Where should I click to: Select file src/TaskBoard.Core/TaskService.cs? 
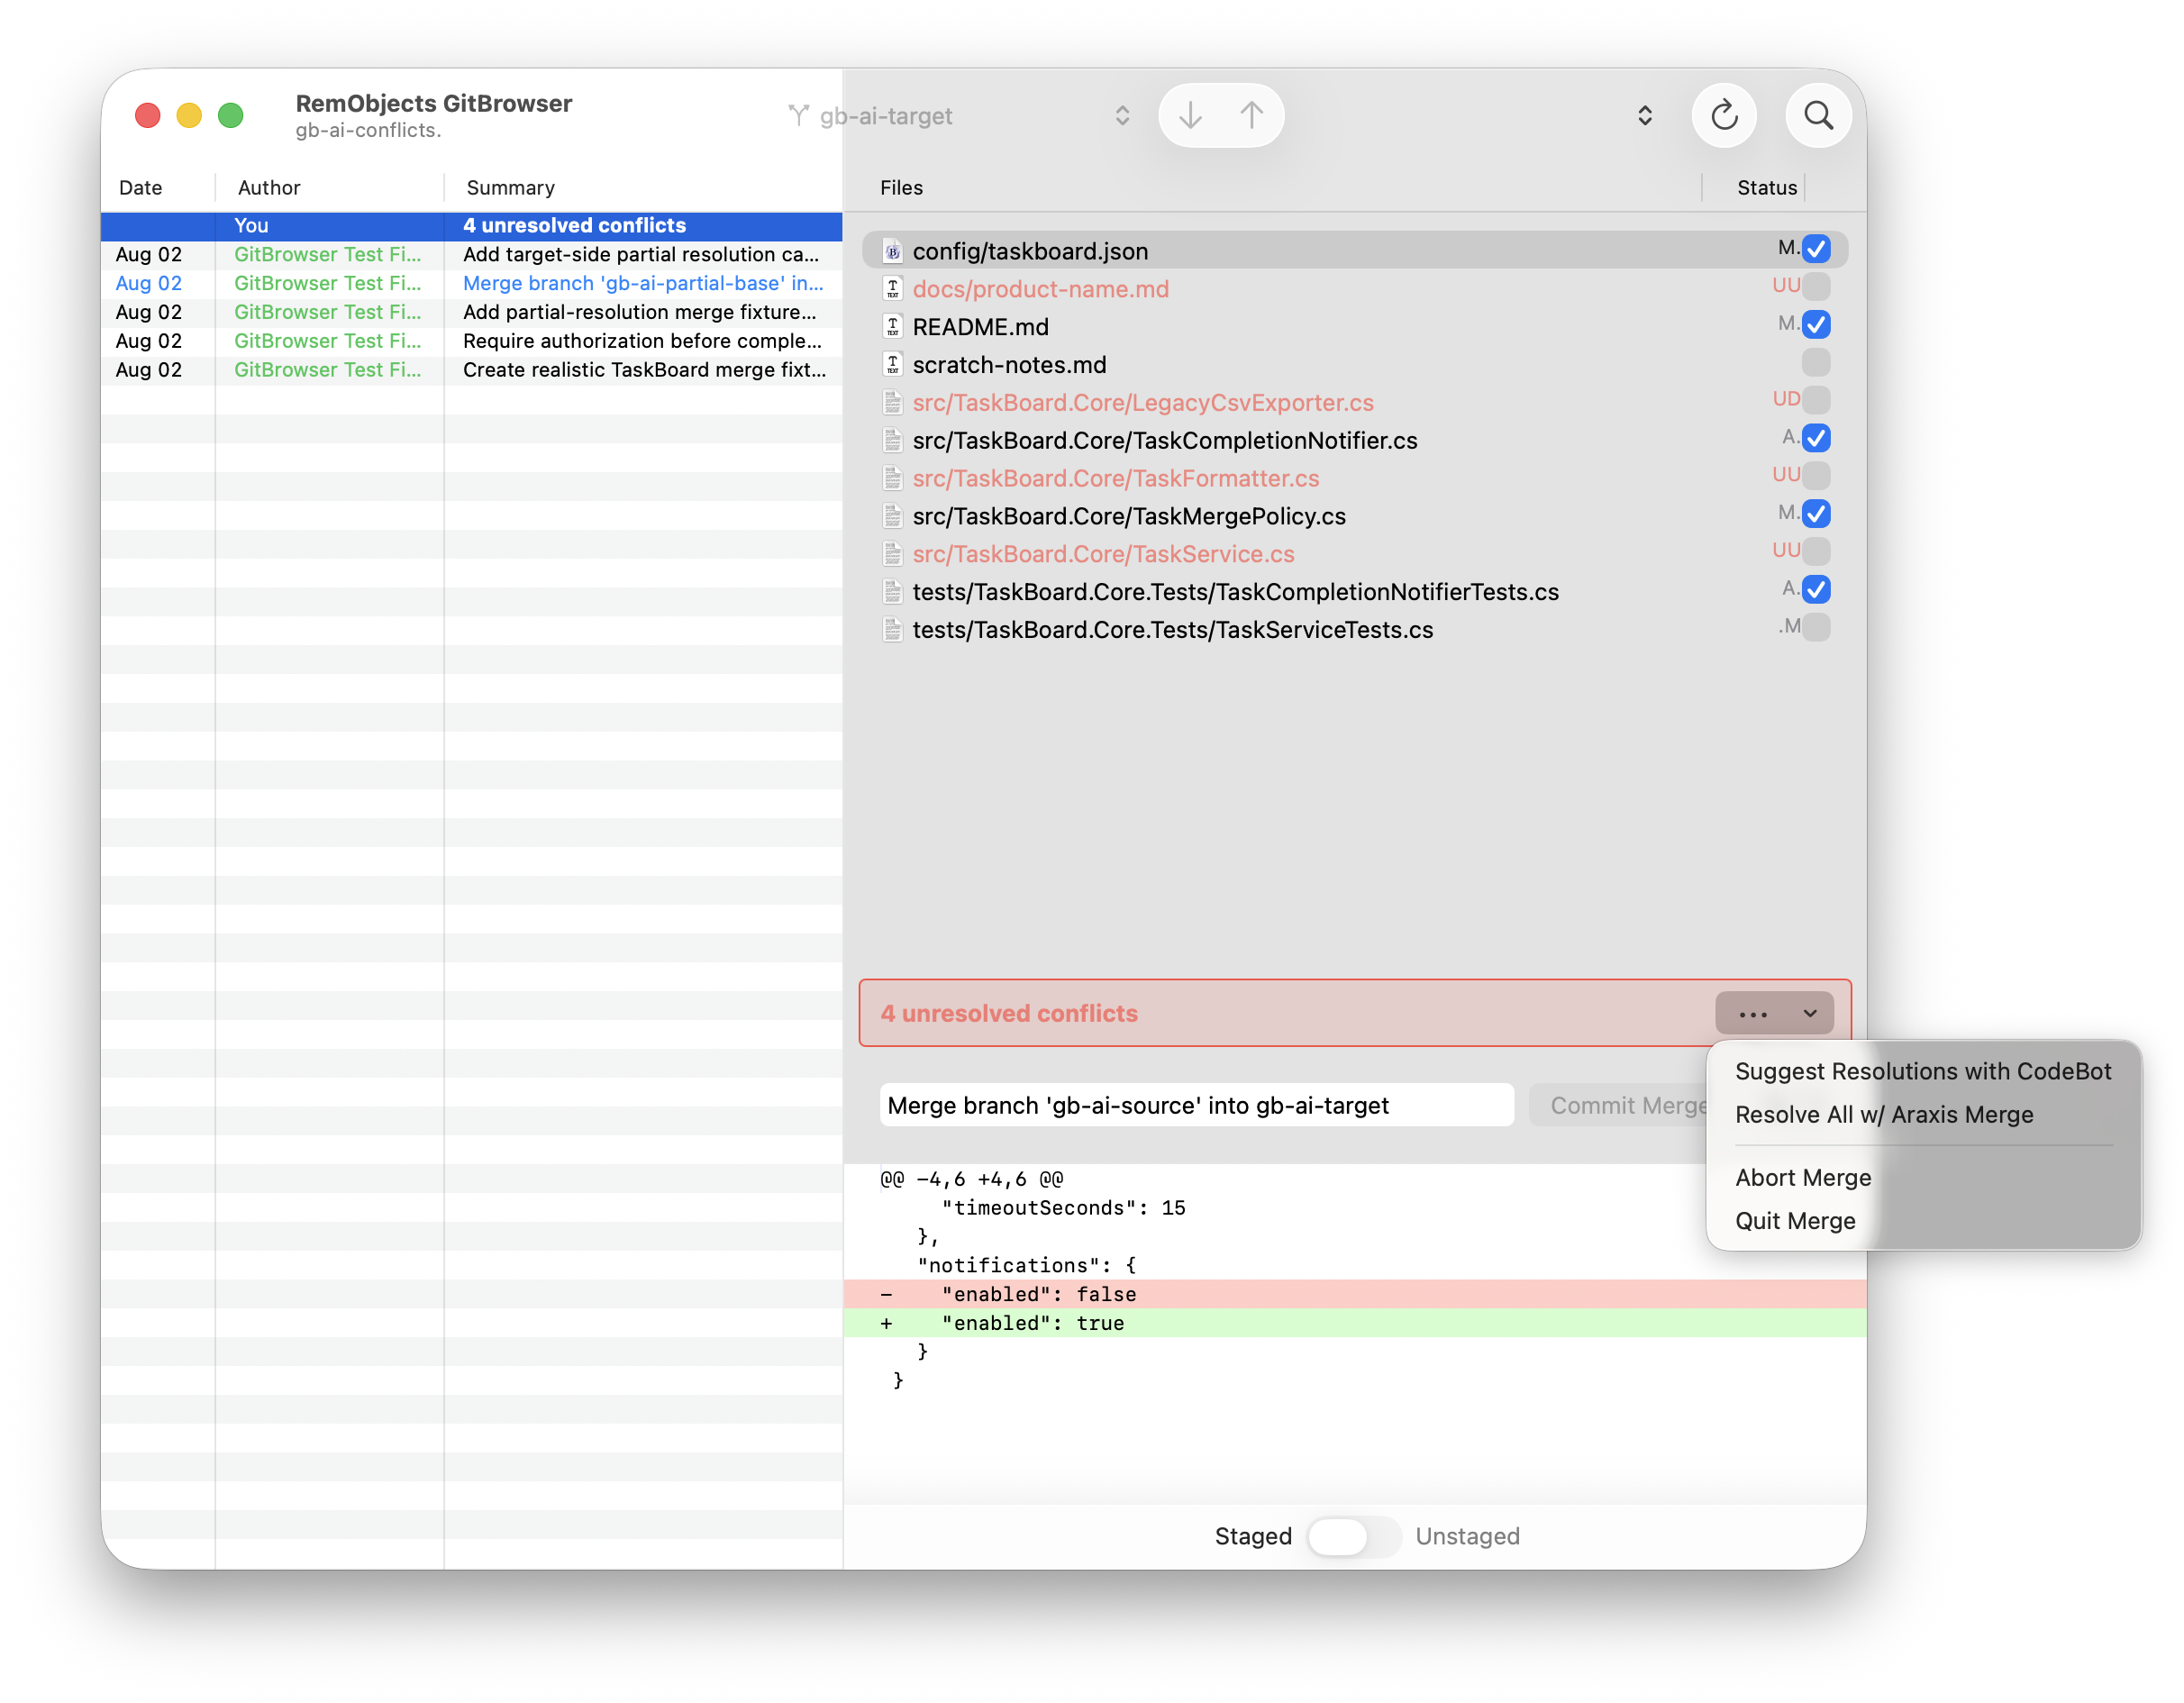pyautogui.click(x=1355, y=554)
